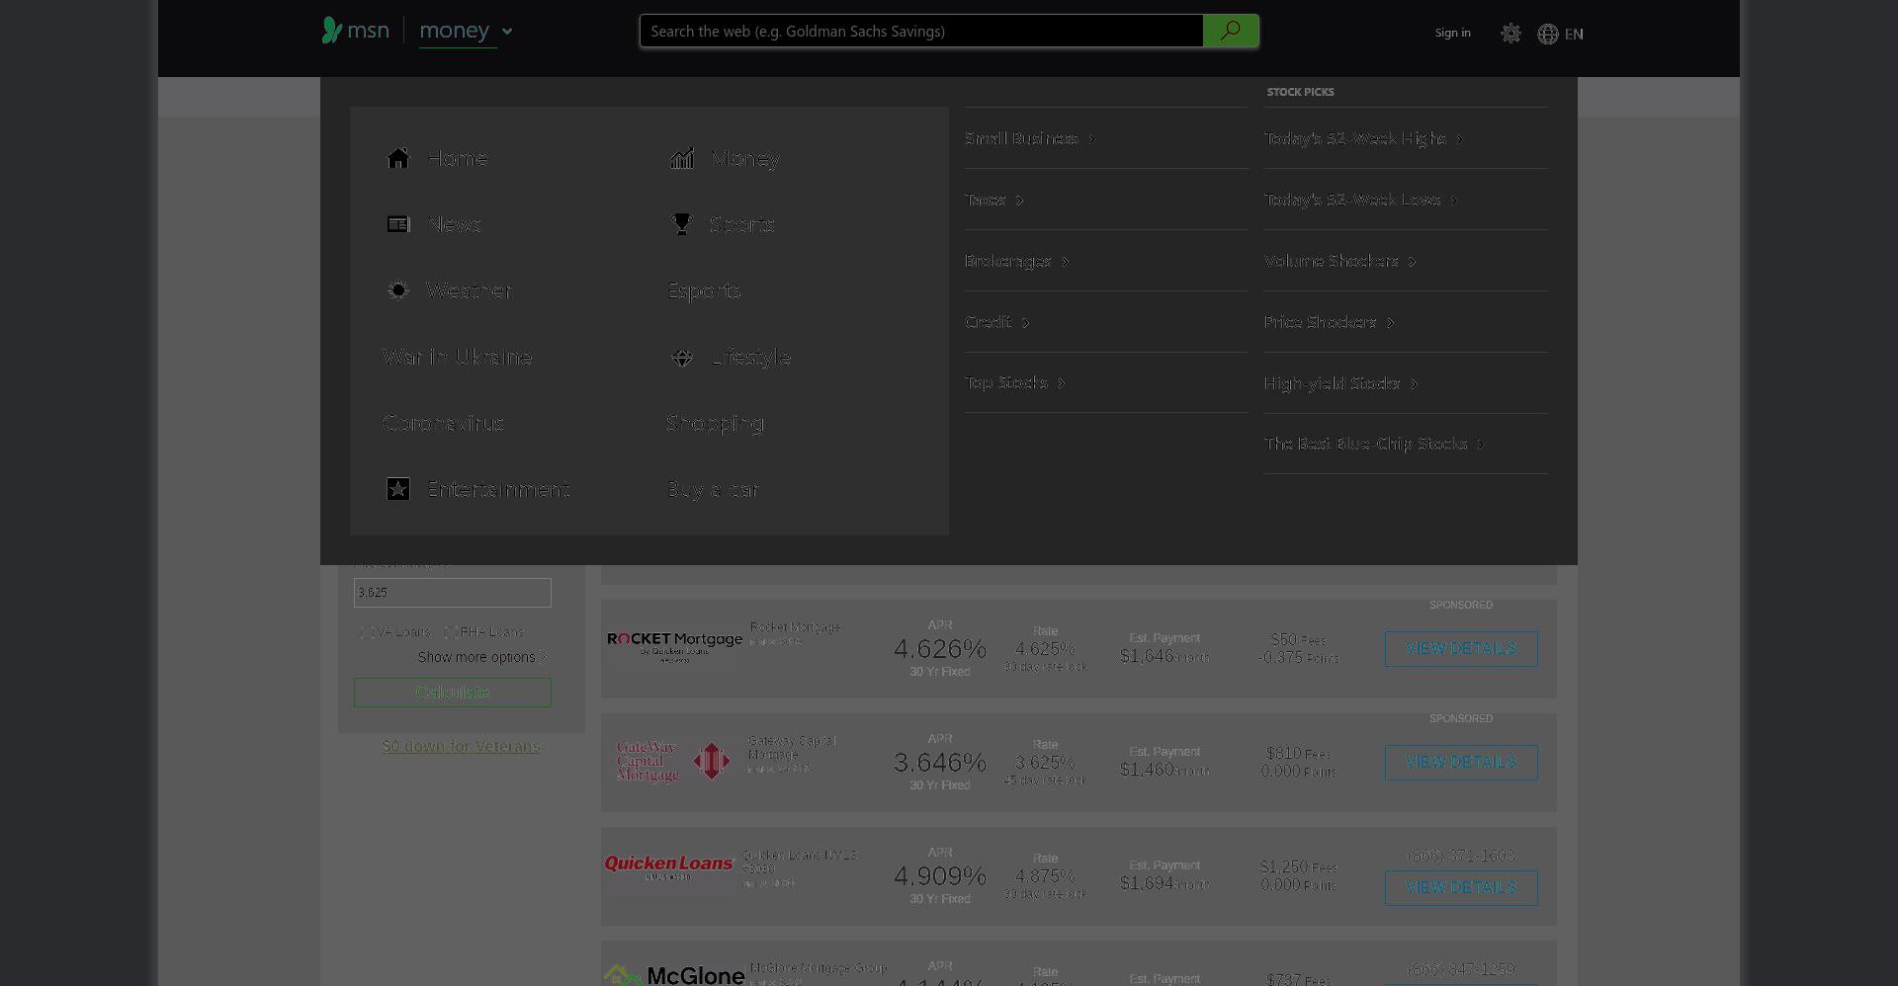Open the Entertainment menu item
Image resolution: width=1898 pixels, height=986 pixels.
(498, 489)
